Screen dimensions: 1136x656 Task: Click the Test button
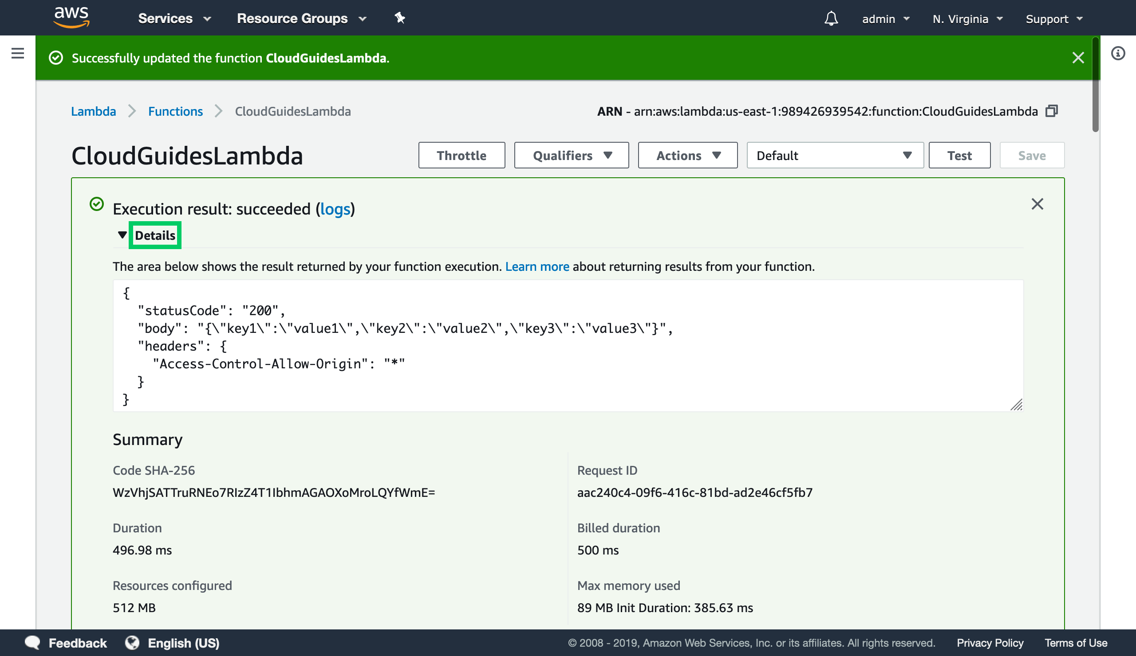pos(959,155)
